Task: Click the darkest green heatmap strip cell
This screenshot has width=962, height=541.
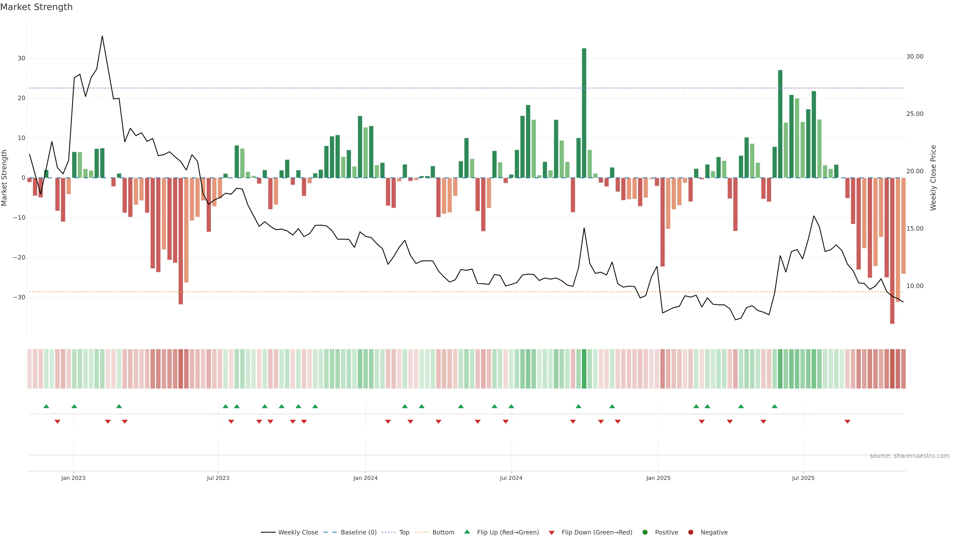Action: click(x=584, y=369)
